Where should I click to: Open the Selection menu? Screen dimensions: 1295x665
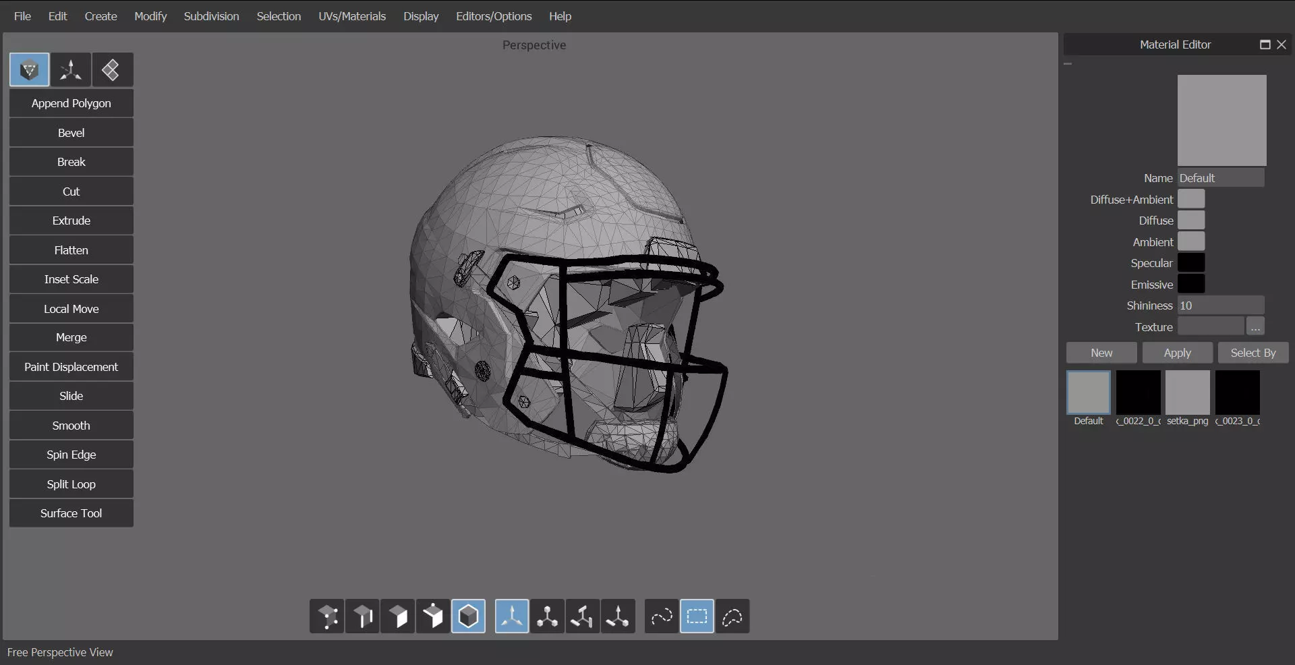tap(279, 16)
